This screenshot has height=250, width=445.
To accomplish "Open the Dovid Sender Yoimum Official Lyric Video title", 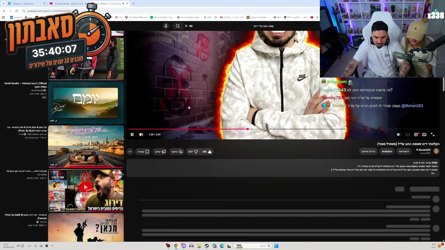I will 26,85.
